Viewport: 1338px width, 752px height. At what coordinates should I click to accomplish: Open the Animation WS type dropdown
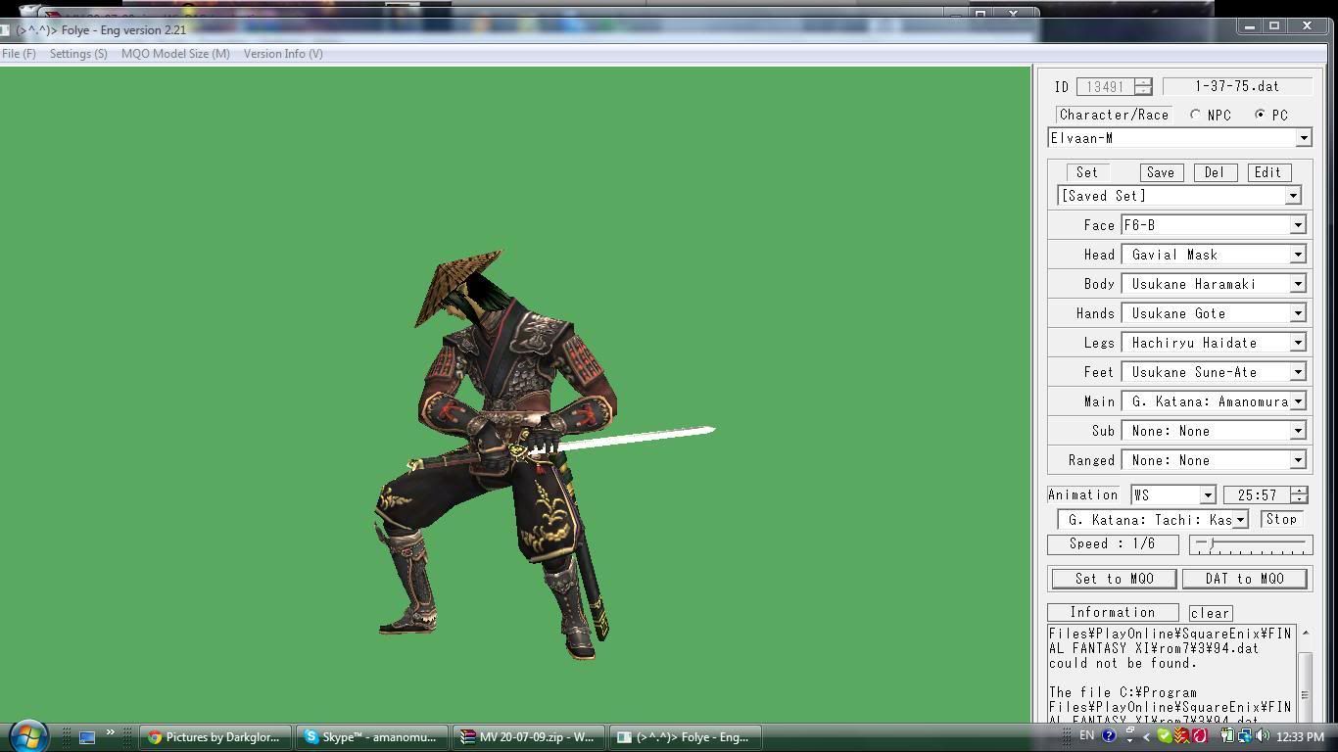1207,495
